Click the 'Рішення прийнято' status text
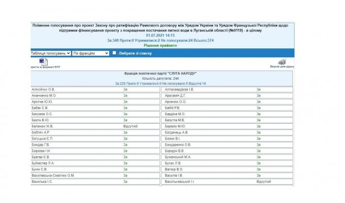Image resolution: width=345 pixels, height=203 pixels. tap(161, 45)
